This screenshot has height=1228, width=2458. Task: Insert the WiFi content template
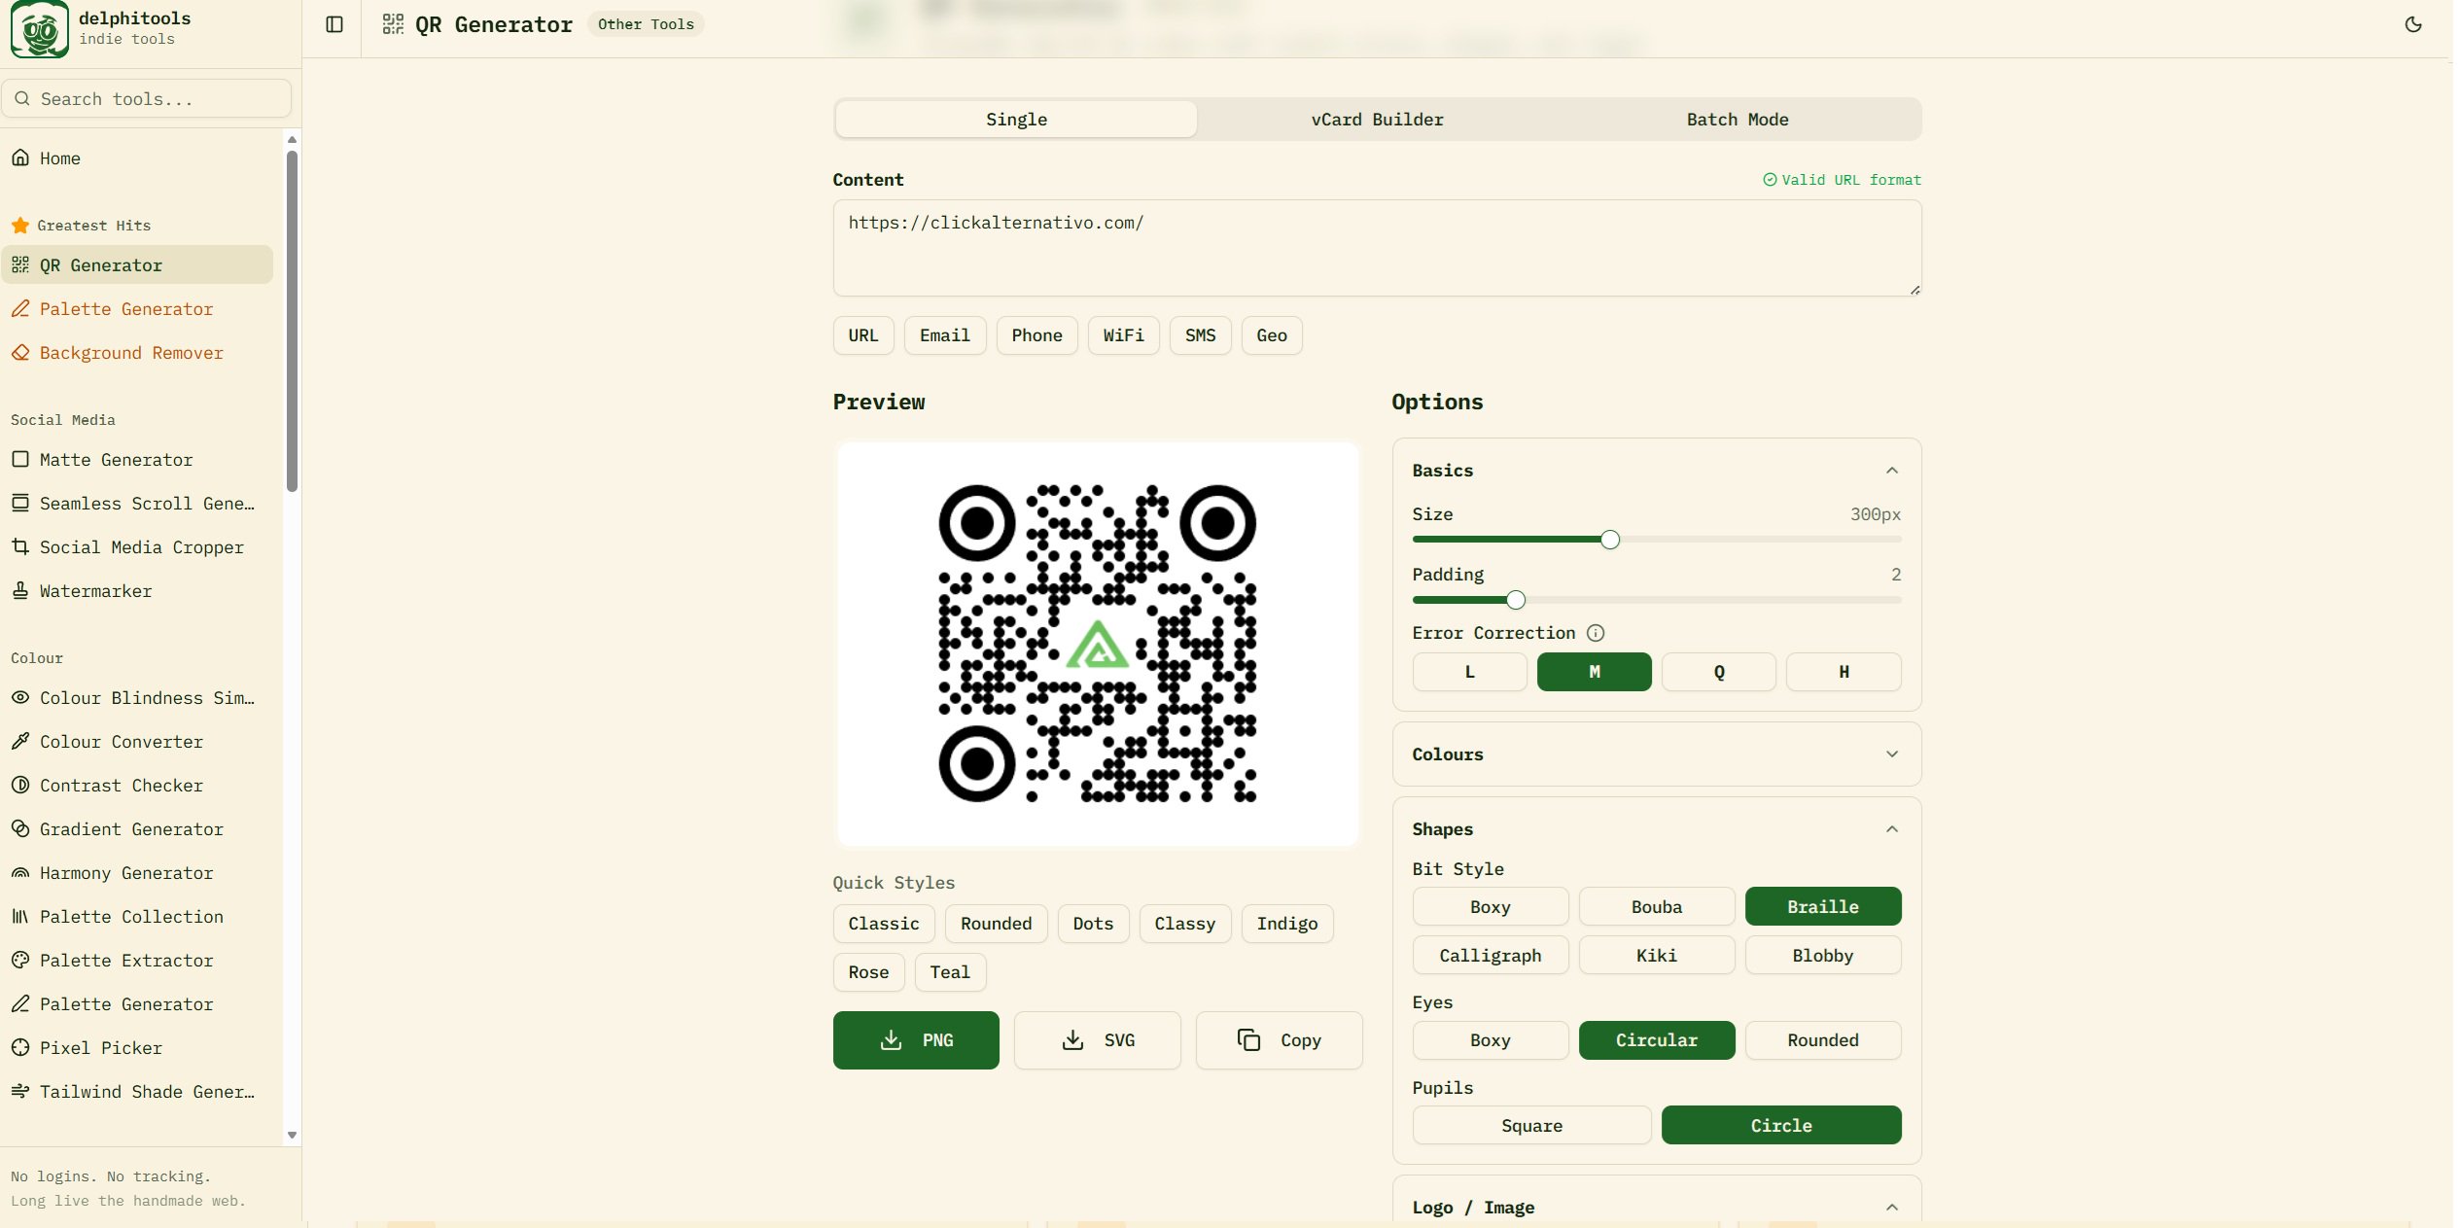(1123, 335)
